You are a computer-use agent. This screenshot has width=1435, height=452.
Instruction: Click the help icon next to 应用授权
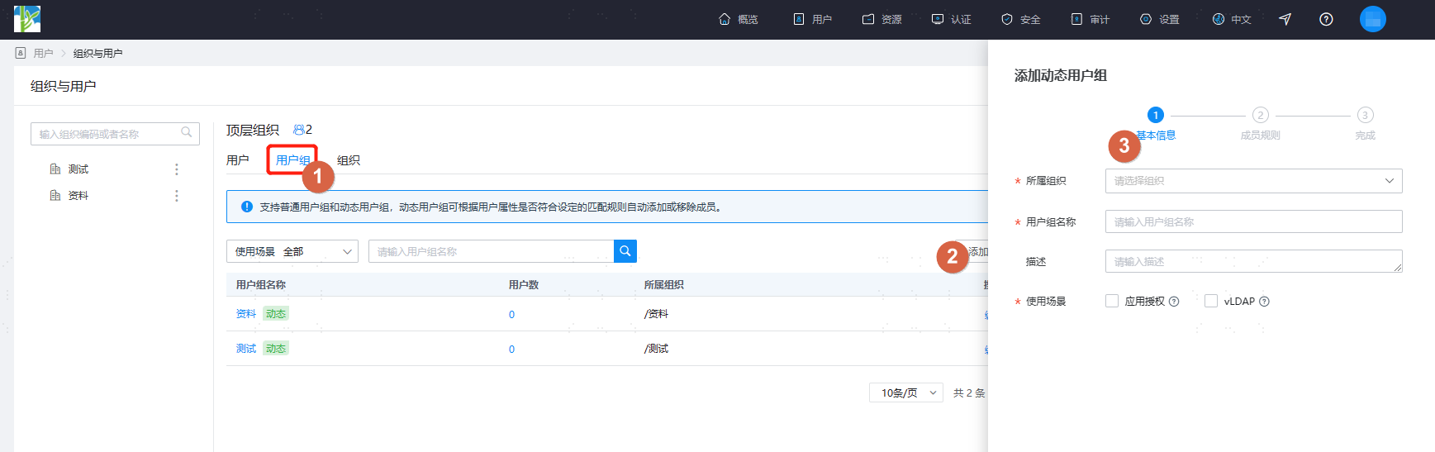tap(1174, 302)
